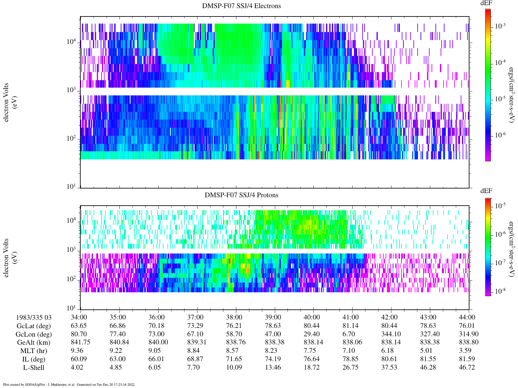
Task: Click GcLat value 81.14
Action: point(351,326)
